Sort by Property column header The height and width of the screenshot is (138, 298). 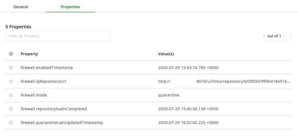pyautogui.click(x=29, y=54)
